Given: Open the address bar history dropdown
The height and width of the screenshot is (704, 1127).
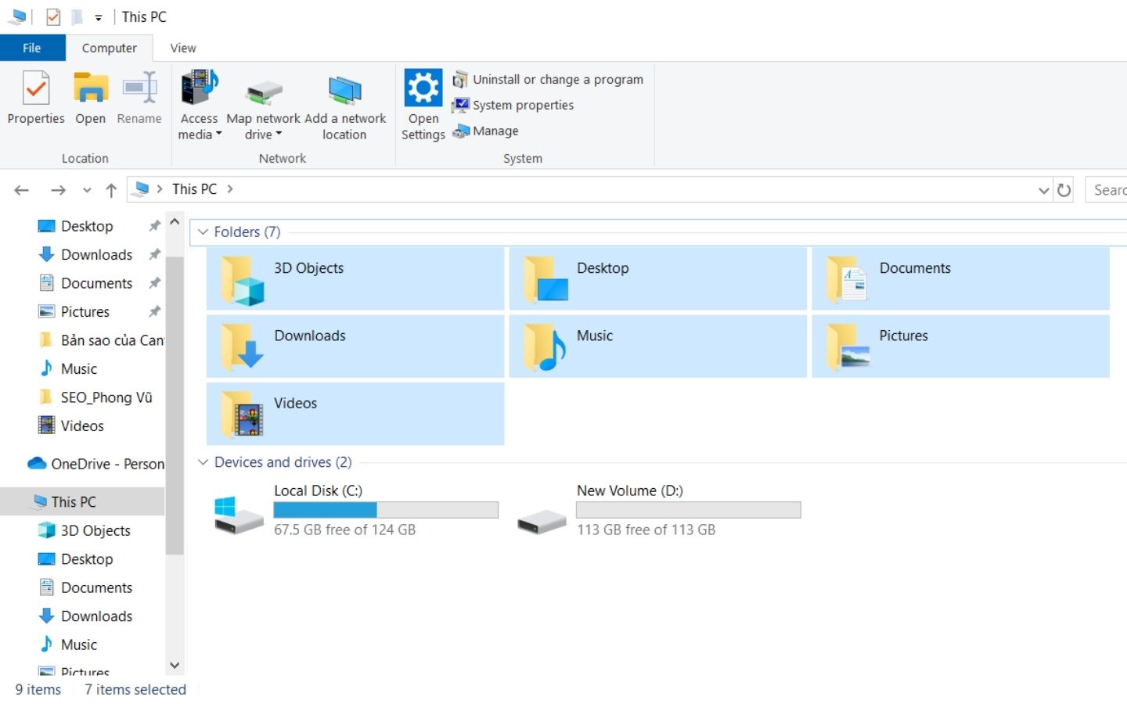Looking at the screenshot, I should pos(1043,189).
